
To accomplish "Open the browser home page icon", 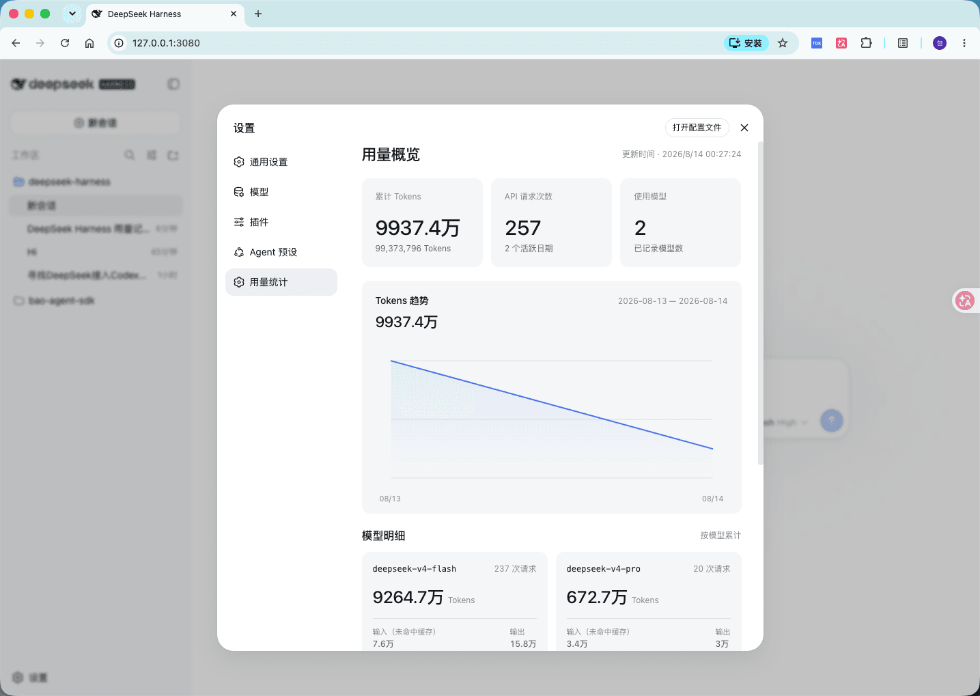I will [x=89, y=43].
